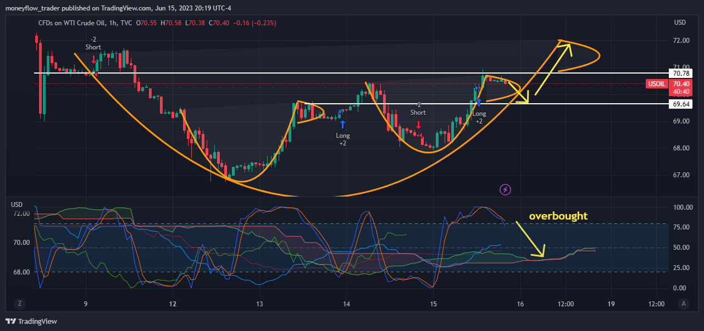
Task: Click 50.00 on the oscillator scale
Action: [x=682, y=248]
